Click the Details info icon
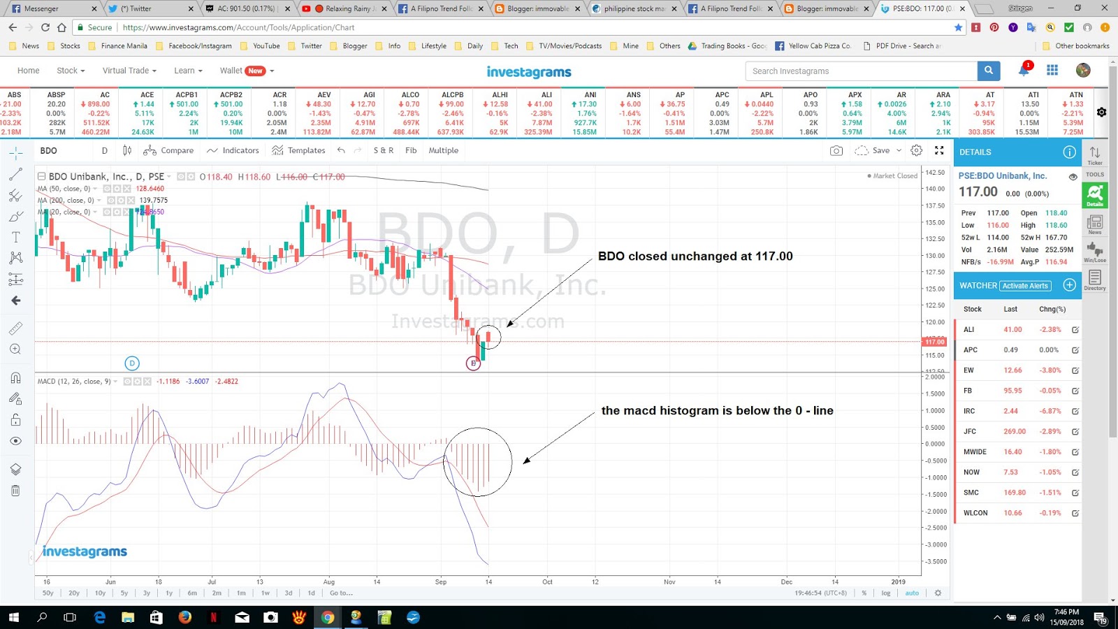The image size is (1118, 629). pyautogui.click(x=1069, y=152)
